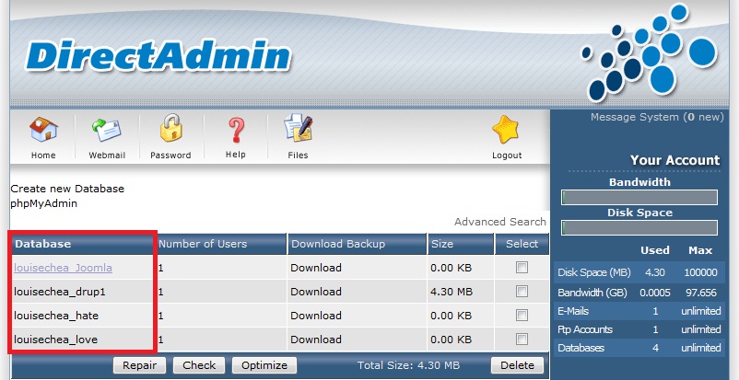739x380 pixels.
Task: Click the Password padlock icon
Action: (x=170, y=128)
